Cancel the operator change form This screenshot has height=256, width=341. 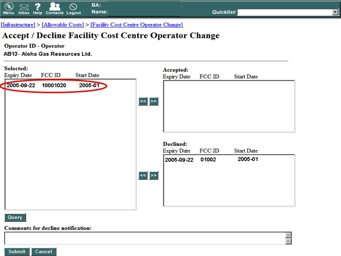44,252
